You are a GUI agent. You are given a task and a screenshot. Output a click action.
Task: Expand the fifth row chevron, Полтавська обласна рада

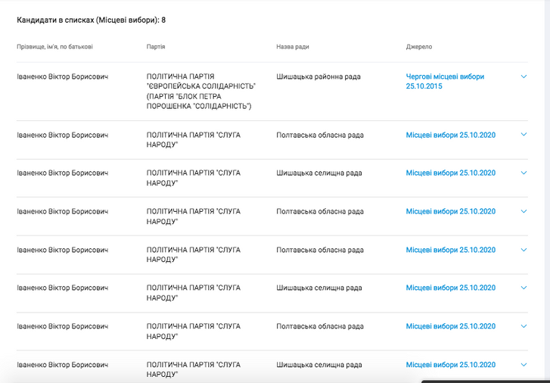click(x=524, y=250)
